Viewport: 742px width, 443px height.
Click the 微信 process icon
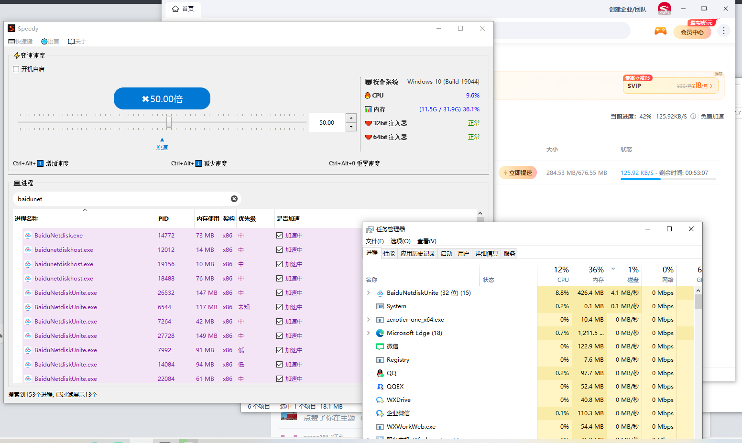click(380, 346)
